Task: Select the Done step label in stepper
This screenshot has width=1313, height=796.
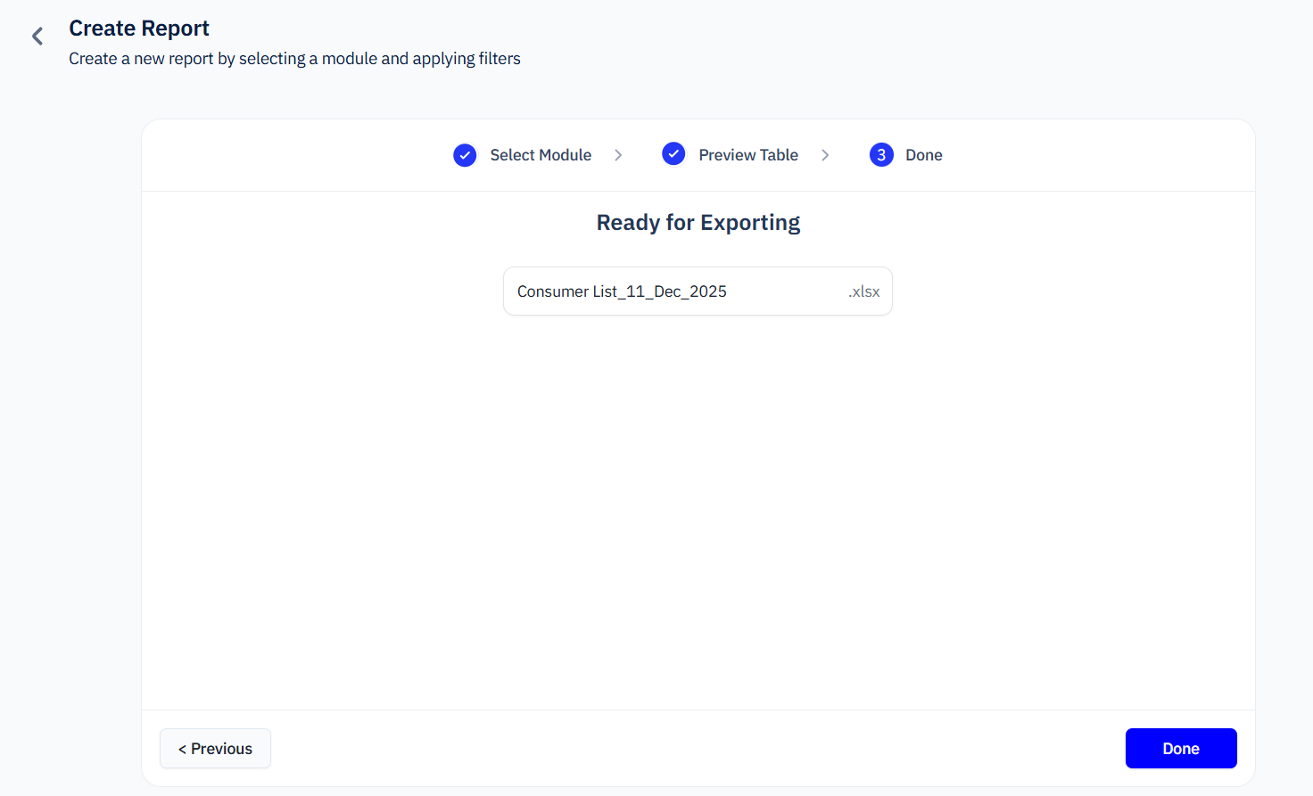Action: (x=923, y=155)
